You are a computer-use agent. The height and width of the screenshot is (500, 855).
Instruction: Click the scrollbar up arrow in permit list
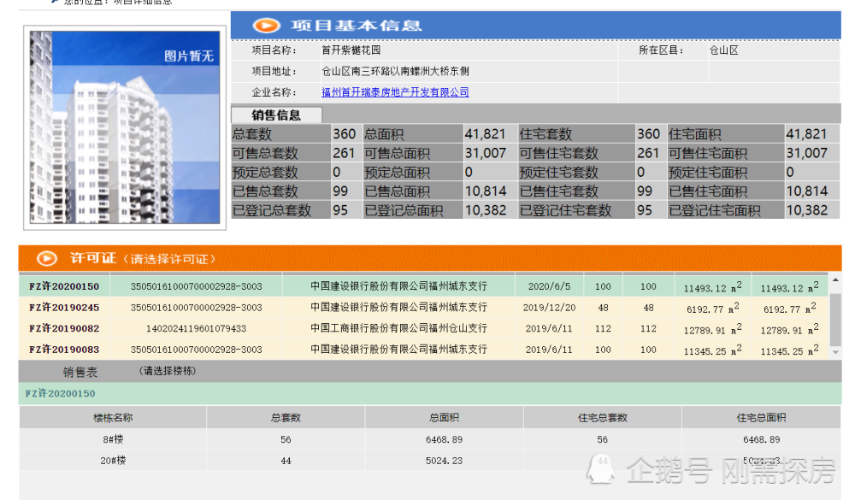[834, 279]
